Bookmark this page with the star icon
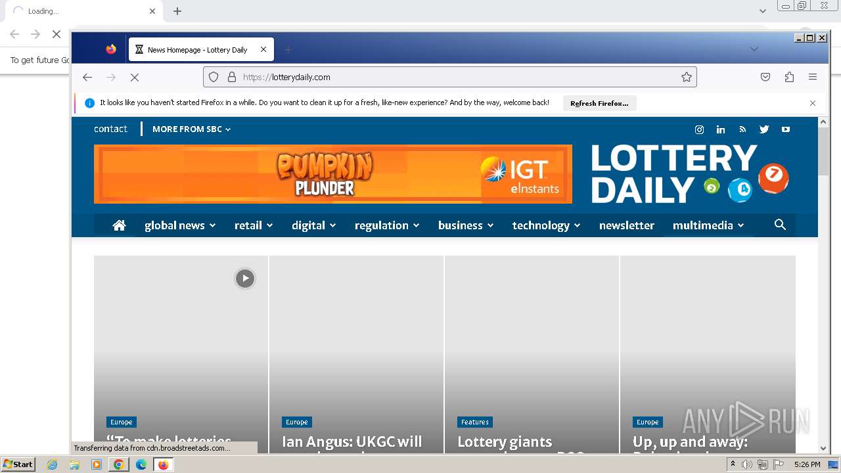The width and height of the screenshot is (841, 473). coord(687,77)
